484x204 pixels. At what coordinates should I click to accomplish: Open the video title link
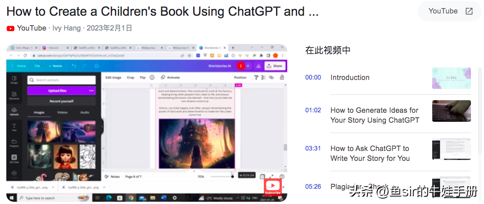163,11
